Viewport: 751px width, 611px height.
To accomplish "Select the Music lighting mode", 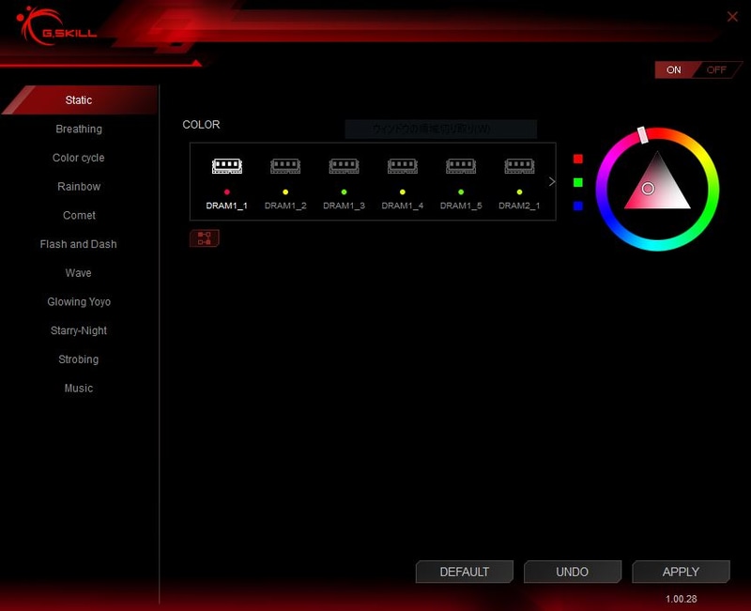I will (79, 388).
